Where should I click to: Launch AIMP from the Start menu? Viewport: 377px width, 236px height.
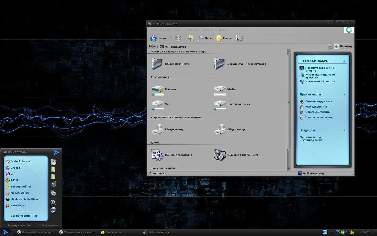click(x=14, y=180)
